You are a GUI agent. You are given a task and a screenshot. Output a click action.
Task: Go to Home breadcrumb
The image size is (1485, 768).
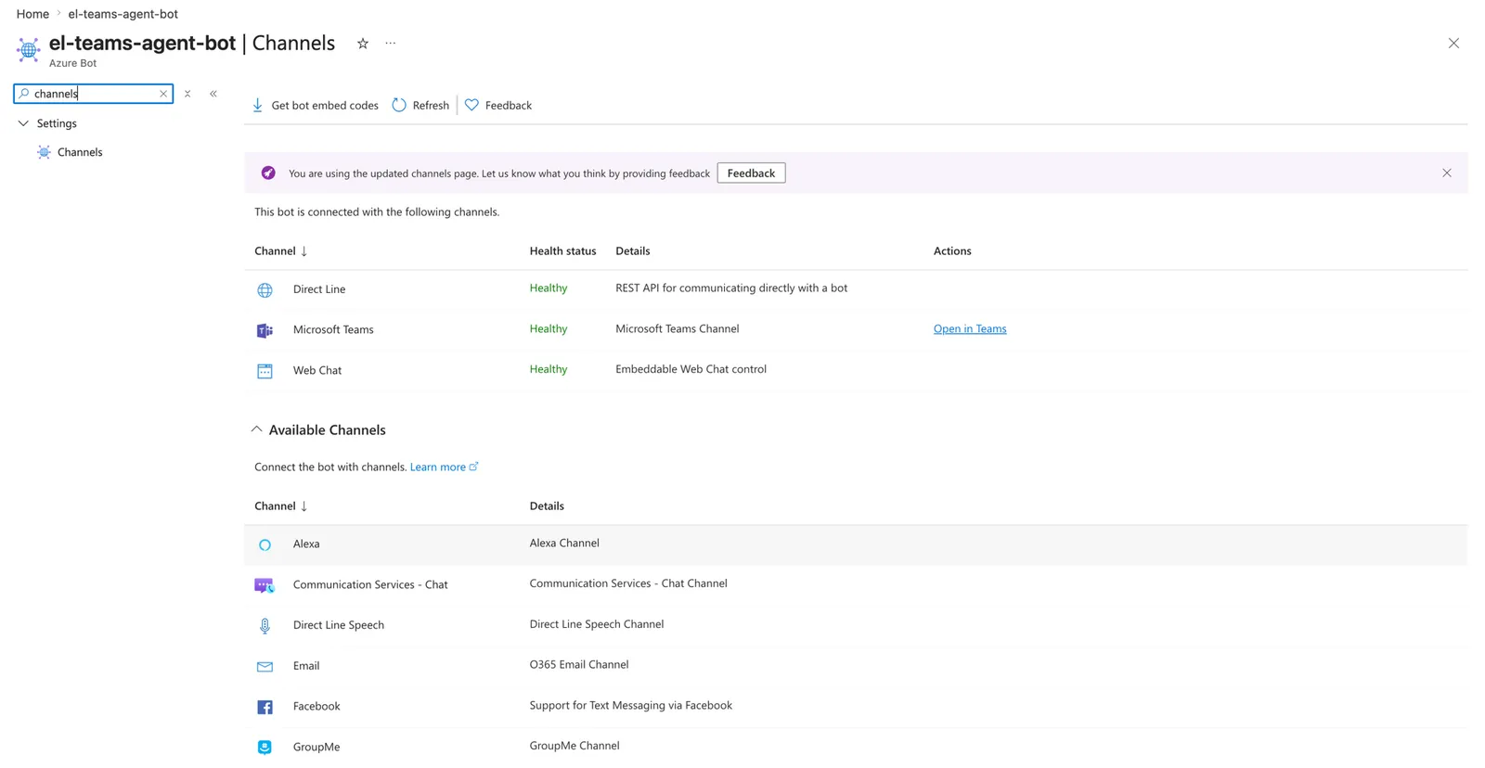coord(32,14)
